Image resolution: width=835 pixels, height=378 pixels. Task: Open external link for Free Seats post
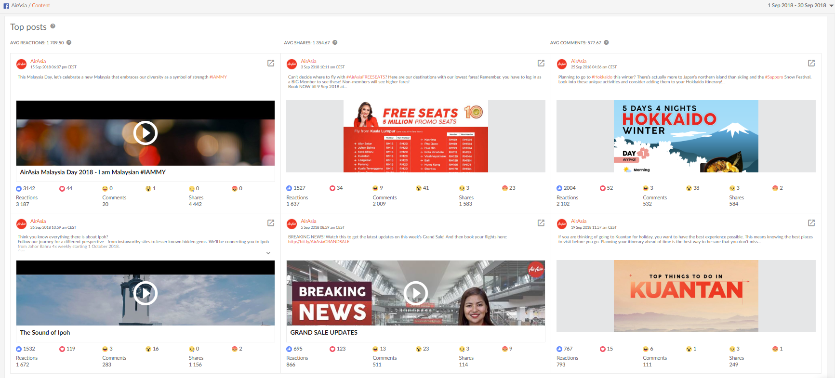coord(541,63)
